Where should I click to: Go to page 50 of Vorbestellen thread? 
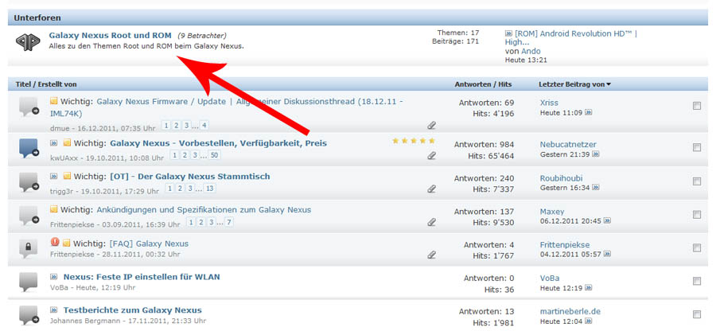coord(214,155)
